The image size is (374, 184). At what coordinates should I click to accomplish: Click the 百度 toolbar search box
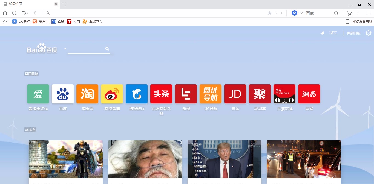pos(319,13)
